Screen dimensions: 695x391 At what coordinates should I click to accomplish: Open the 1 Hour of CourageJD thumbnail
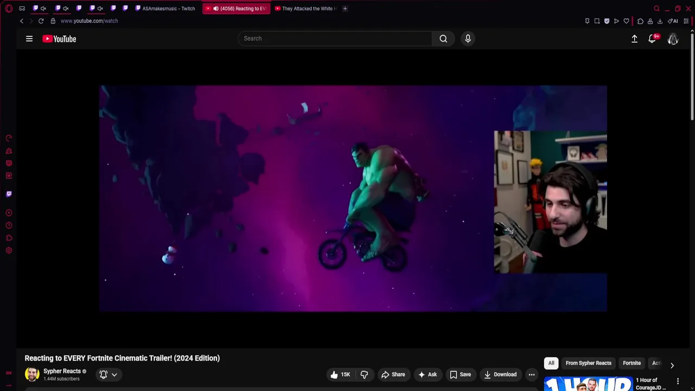588,383
